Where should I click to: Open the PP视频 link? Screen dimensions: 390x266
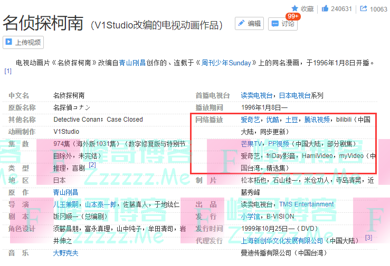click(278, 144)
